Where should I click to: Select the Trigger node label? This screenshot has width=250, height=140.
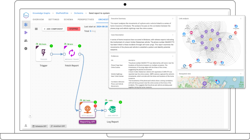click(x=44, y=65)
